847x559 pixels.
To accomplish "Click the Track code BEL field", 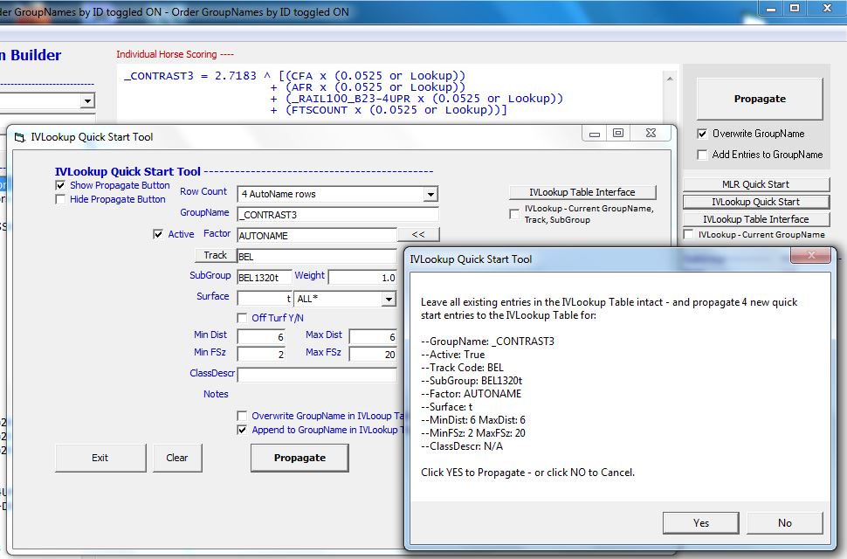I will pos(317,257).
